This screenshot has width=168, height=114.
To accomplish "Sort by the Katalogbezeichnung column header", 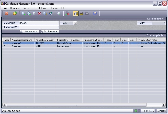I will 23,40.
